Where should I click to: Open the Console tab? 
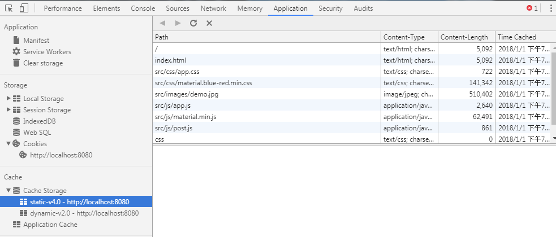(143, 8)
